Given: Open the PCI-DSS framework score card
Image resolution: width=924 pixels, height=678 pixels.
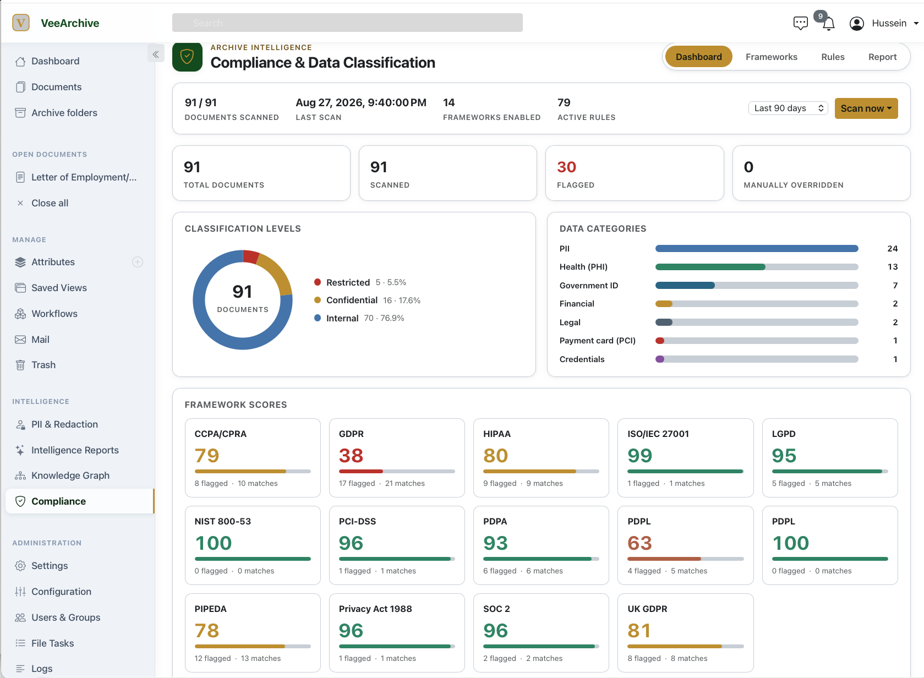Looking at the screenshot, I should [397, 545].
